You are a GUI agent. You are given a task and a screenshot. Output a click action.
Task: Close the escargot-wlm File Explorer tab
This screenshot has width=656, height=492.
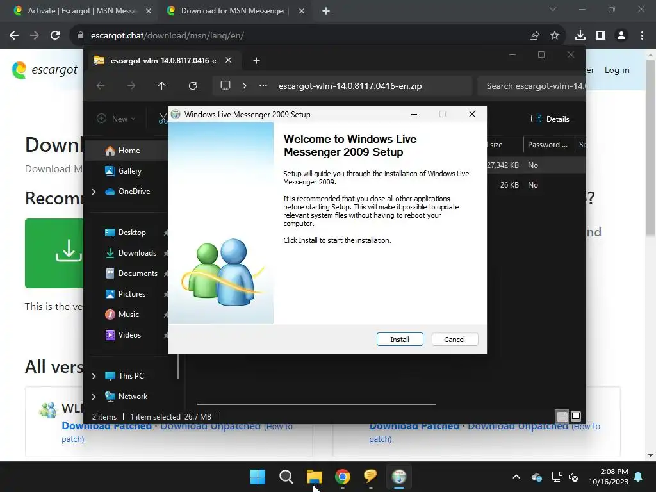tap(229, 60)
